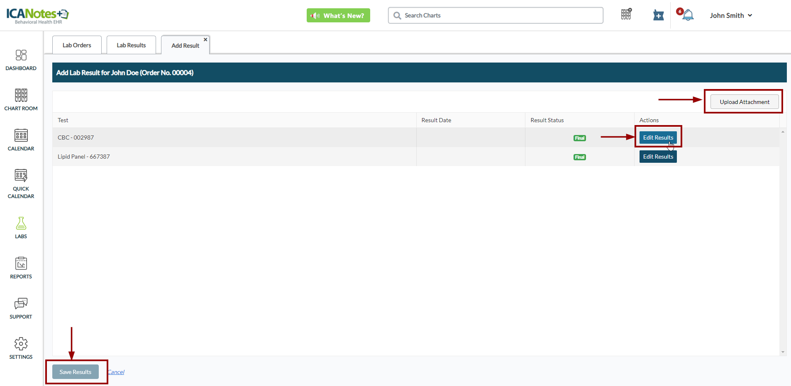Open Settings gear in sidebar
Screen dimensions: 791x386
[x=21, y=348]
